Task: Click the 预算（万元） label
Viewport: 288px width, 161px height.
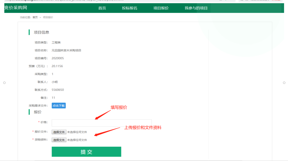Action: 38,66
